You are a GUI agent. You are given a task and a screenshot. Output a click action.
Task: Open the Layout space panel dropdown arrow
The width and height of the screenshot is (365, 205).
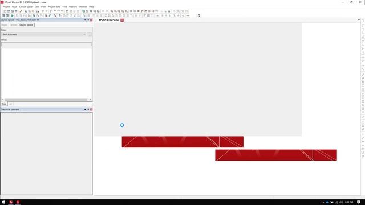point(85,20)
